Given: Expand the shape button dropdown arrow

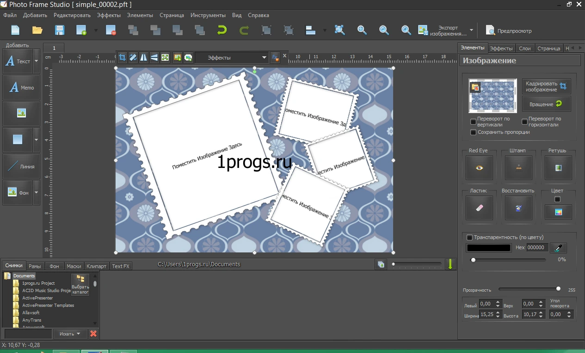Looking at the screenshot, I should coord(37,140).
